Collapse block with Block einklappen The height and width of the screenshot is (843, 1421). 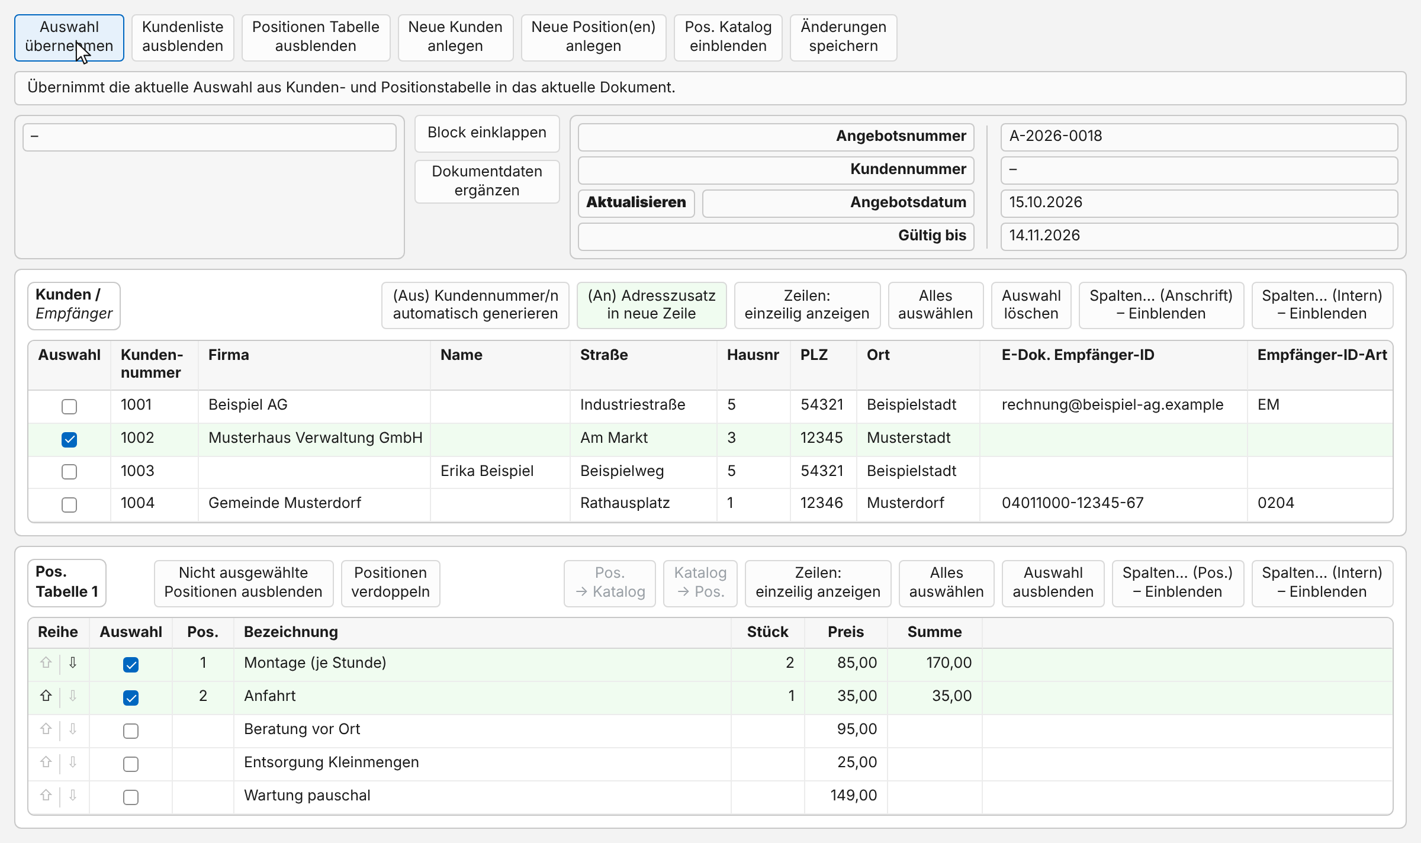[487, 133]
